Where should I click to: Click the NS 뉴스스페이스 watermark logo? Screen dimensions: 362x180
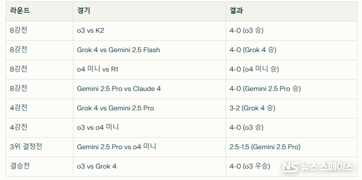pyautogui.click(x=318, y=167)
